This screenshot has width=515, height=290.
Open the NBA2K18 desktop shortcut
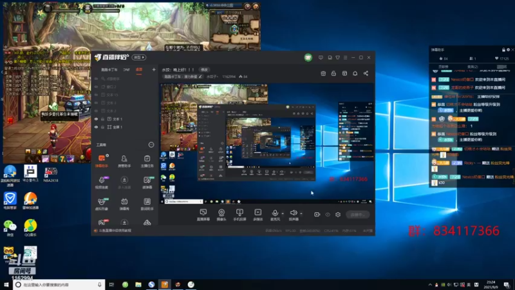tap(51, 174)
